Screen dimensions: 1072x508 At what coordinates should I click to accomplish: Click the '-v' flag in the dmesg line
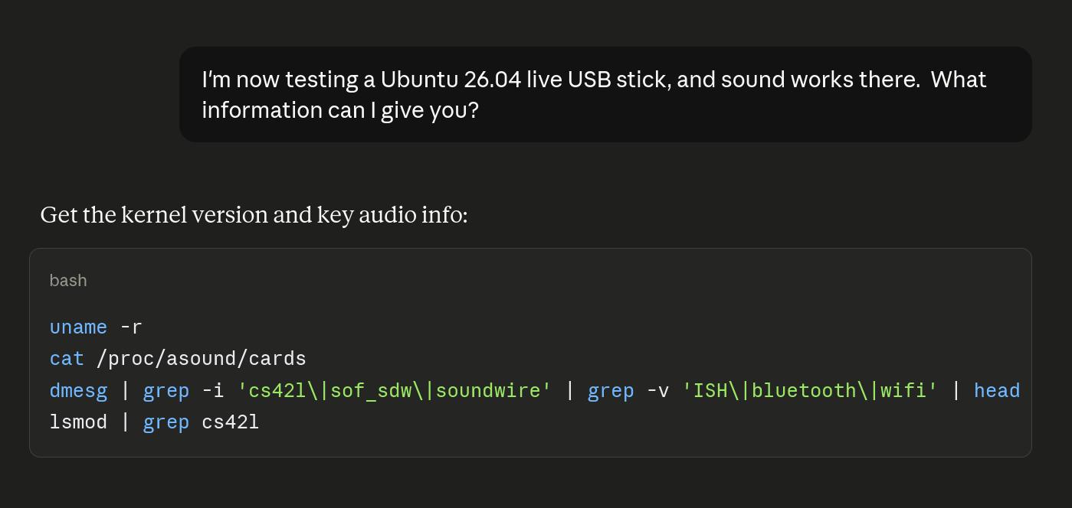pos(657,391)
